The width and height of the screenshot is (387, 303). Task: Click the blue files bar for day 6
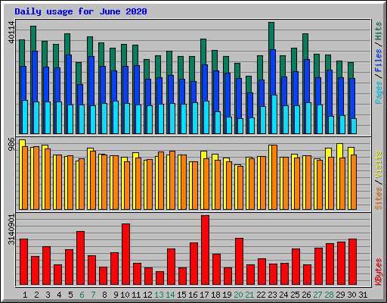(80, 95)
